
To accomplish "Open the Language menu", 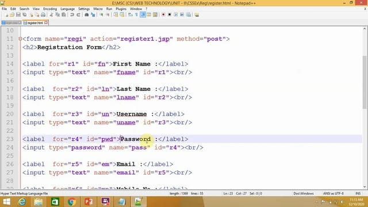I will pos(68,9).
